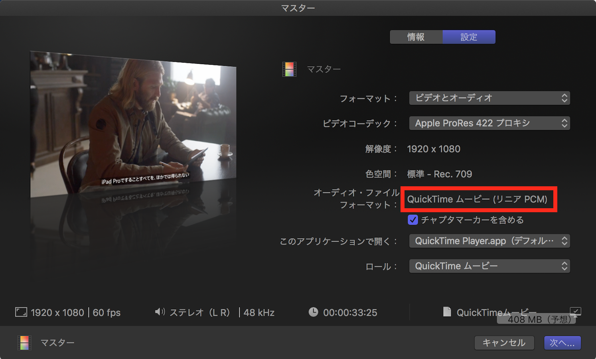Image resolution: width=596 pixels, height=359 pixels.
Task: Click the compatibility checkmark icon
Action: (x=575, y=311)
